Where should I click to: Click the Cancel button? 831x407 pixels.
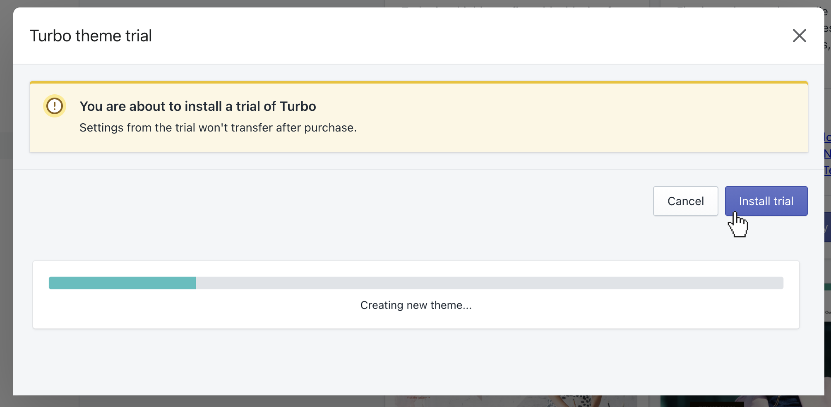point(685,201)
